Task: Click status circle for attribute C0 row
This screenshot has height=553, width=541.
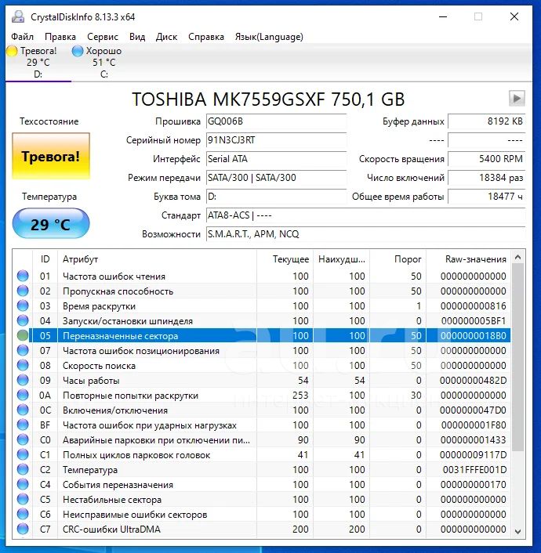Action: pyautogui.click(x=23, y=439)
